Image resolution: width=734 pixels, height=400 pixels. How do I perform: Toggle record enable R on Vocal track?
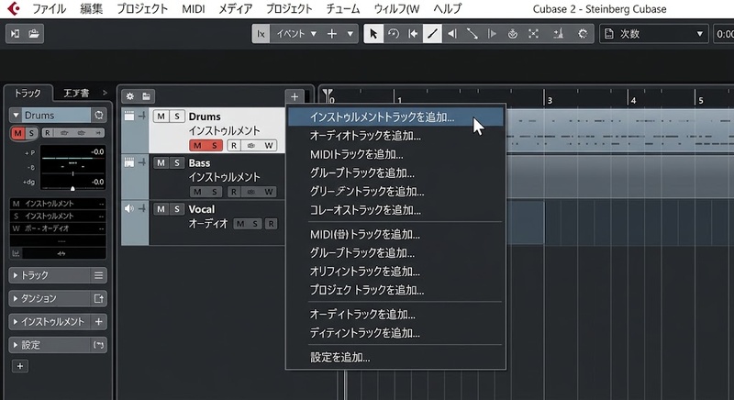click(271, 224)
